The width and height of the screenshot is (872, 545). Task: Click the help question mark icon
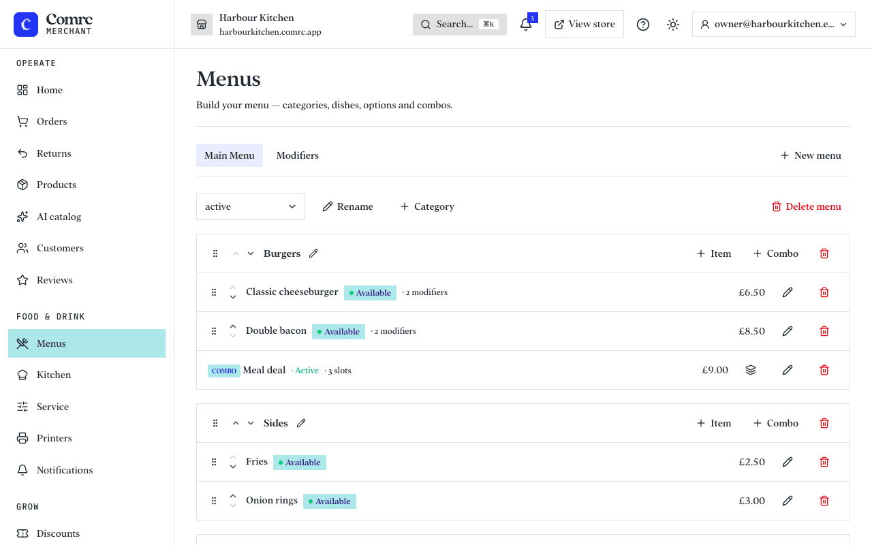tap(643, 25)
